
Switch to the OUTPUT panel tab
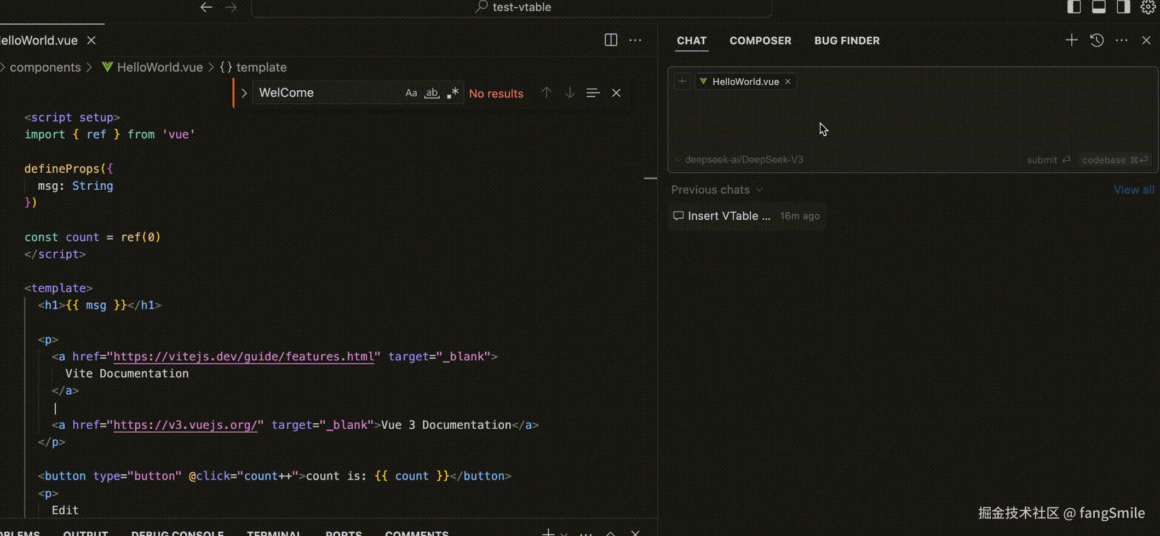(x=85, y=533)
